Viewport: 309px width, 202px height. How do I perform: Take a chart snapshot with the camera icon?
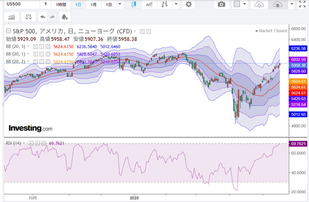coord(221,4)
